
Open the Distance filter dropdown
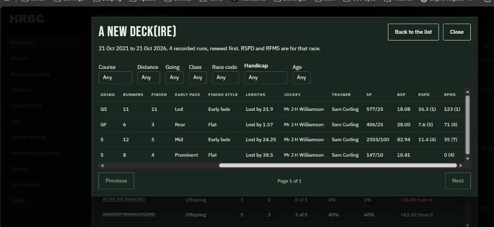click(149, 78)
